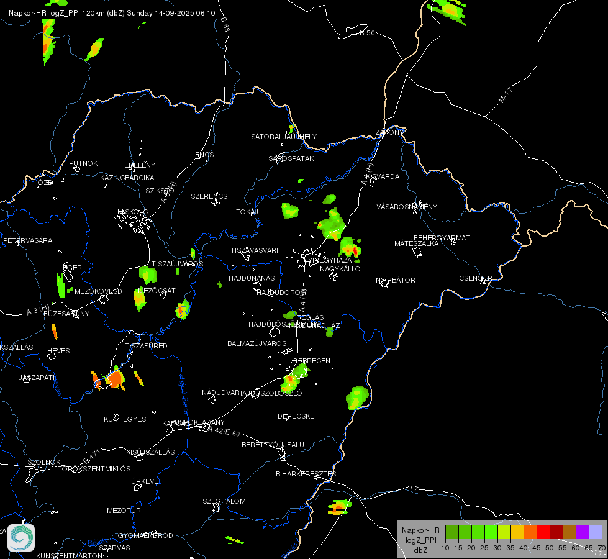Click the HEVES label

(58, 351)
